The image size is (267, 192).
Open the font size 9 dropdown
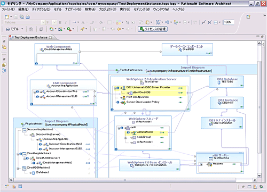click(x=54, y=22)
